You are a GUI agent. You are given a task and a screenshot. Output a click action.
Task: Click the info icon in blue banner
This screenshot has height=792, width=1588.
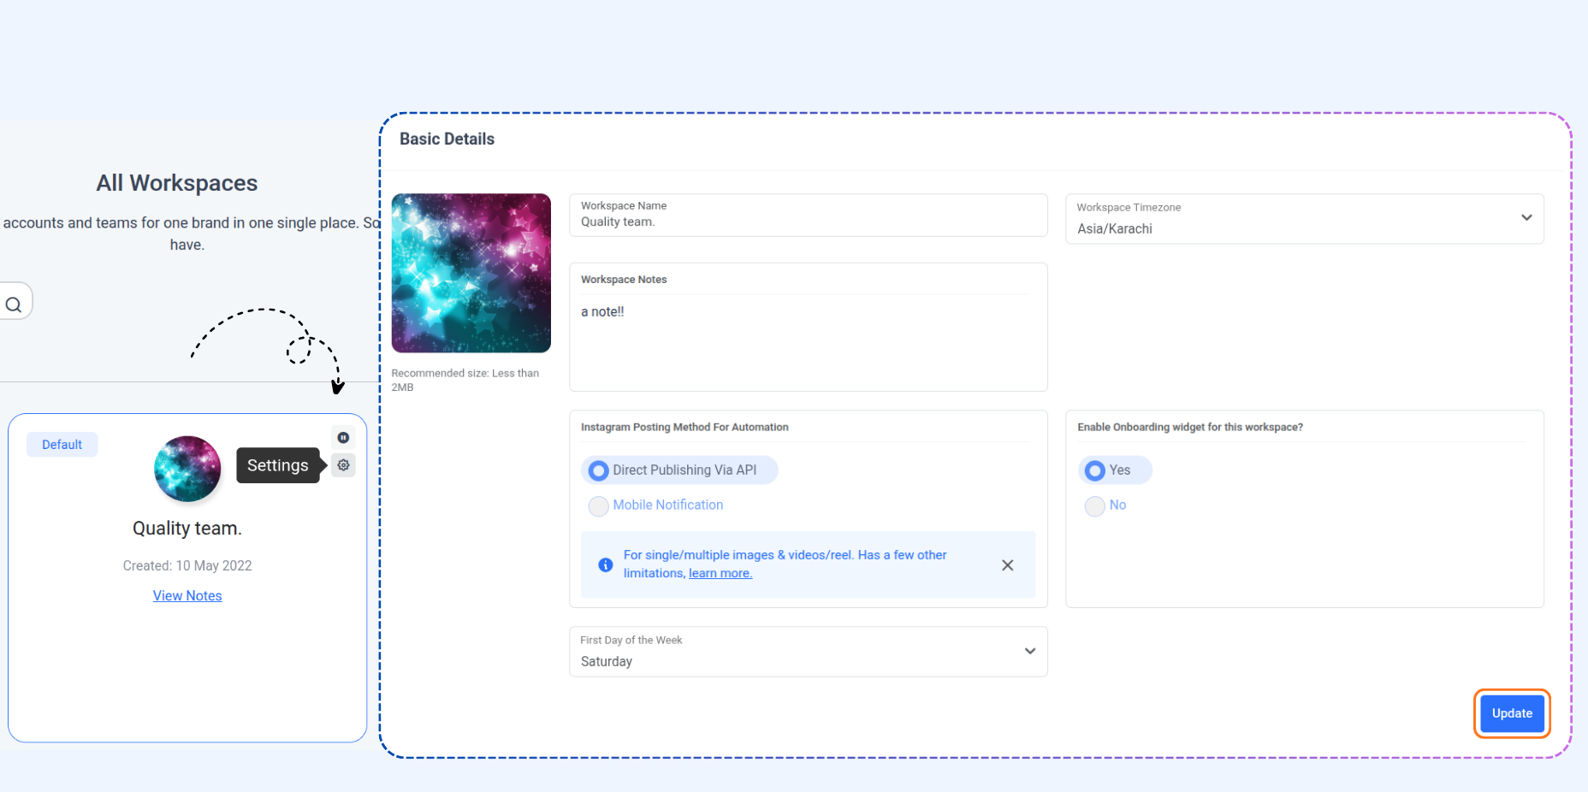(606, 564)
